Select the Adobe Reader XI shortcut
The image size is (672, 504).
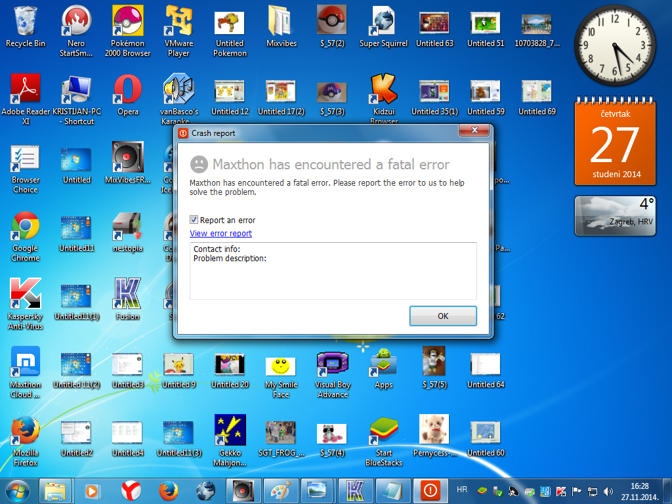tap(26, 99)
